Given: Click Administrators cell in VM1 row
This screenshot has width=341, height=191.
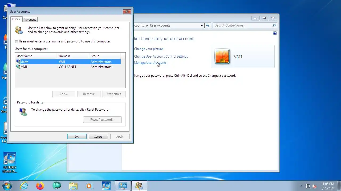Looking at the screenshot, I should coord(101,67).
